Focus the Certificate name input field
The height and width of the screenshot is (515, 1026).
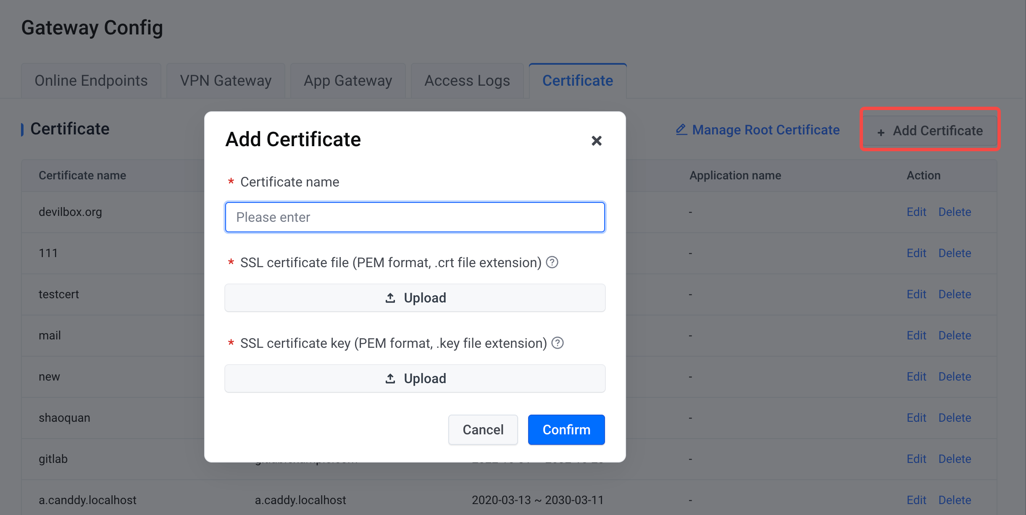(415, 217)
